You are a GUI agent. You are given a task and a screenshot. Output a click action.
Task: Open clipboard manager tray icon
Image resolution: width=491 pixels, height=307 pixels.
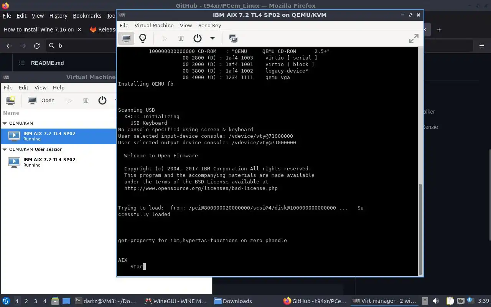450,301
